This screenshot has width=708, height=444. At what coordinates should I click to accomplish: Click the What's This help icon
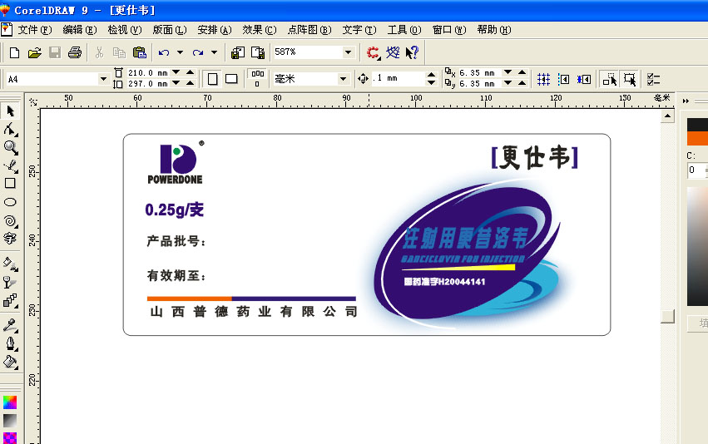[412, 52]
